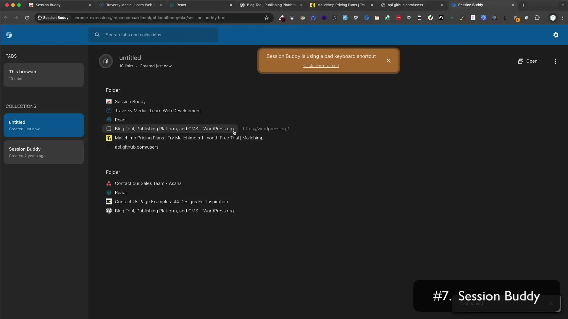
Task: Select This browser tabs entry
Action: click(43, 75)
